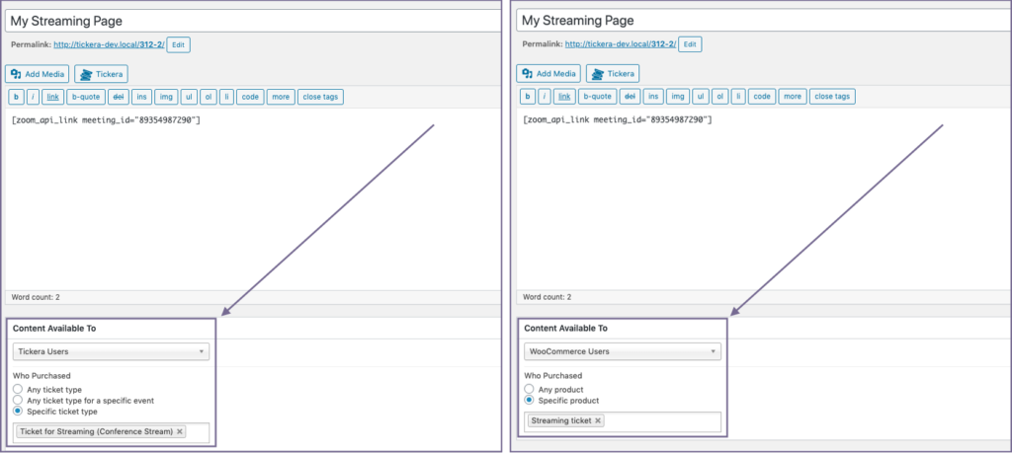Click zoom_api_link shortcode text in left editor
The height and width of the screenshot is (453, 1012).
point(107,120)
